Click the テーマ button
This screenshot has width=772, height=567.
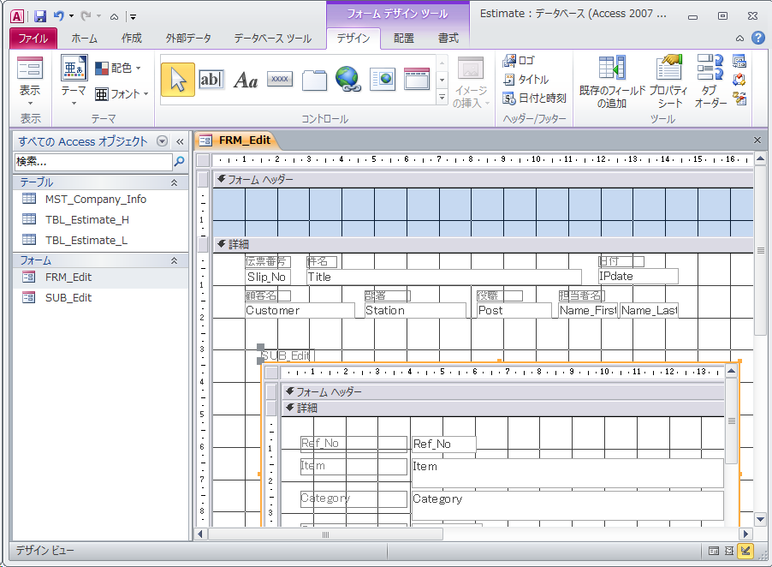click(x=74, y=81)
